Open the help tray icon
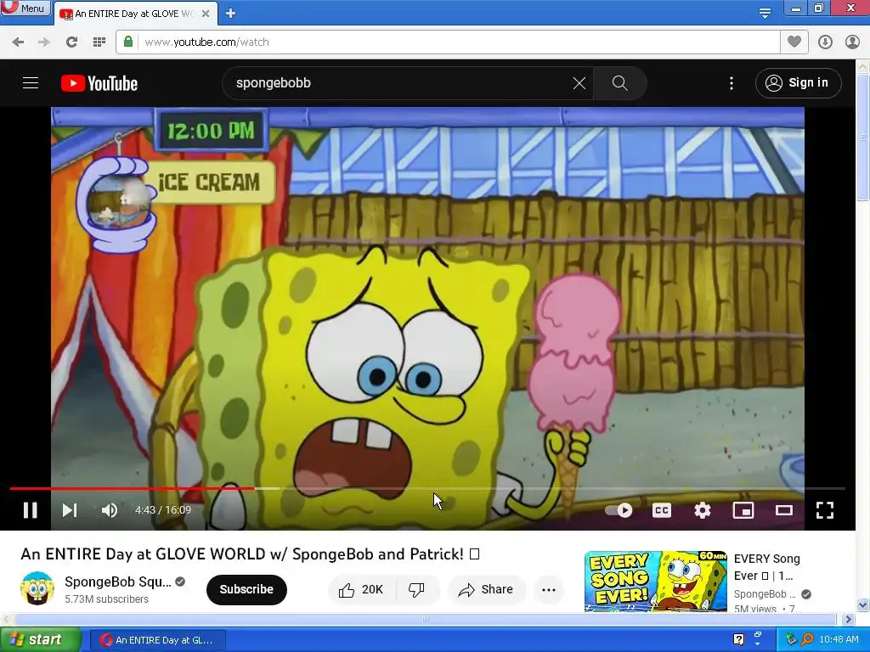This screenshot has width=870, height=652. (x=738, y=639)
